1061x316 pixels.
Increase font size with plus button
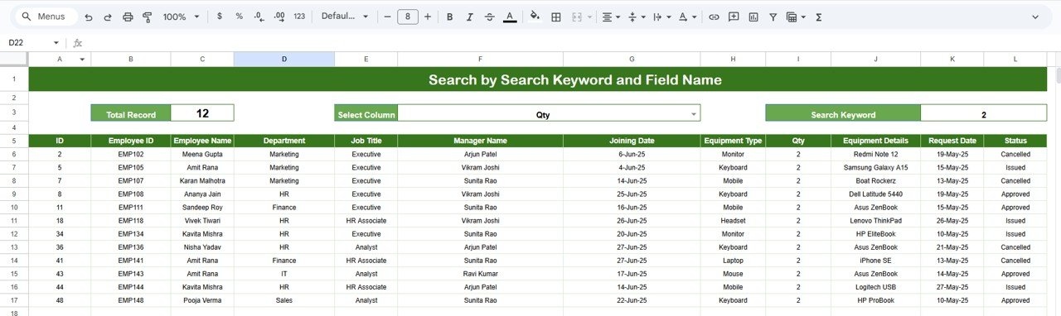(428, 17)
